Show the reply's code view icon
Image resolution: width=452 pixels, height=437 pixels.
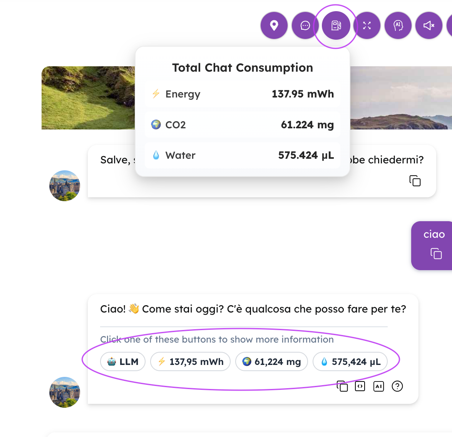[360, 386]
